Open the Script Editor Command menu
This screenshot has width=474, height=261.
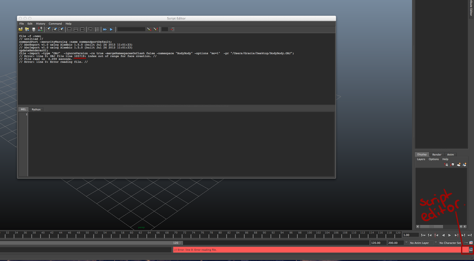pos(55,24)
